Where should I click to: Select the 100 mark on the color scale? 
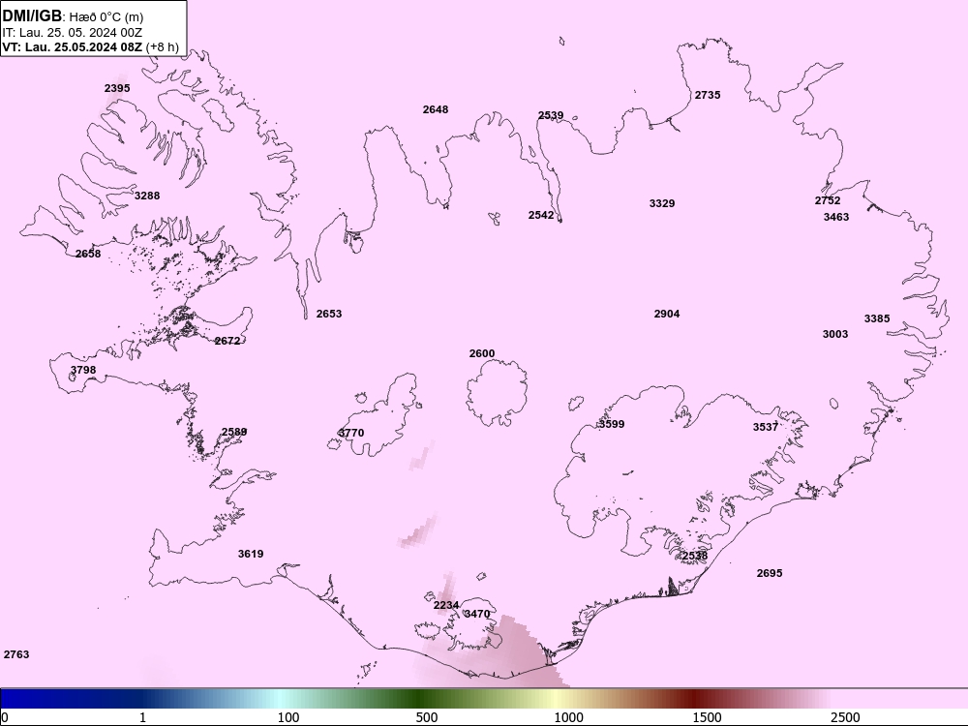288,717
